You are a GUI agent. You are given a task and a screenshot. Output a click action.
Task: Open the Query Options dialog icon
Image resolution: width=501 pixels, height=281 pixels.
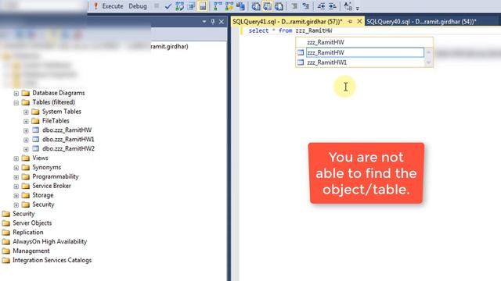191,6
